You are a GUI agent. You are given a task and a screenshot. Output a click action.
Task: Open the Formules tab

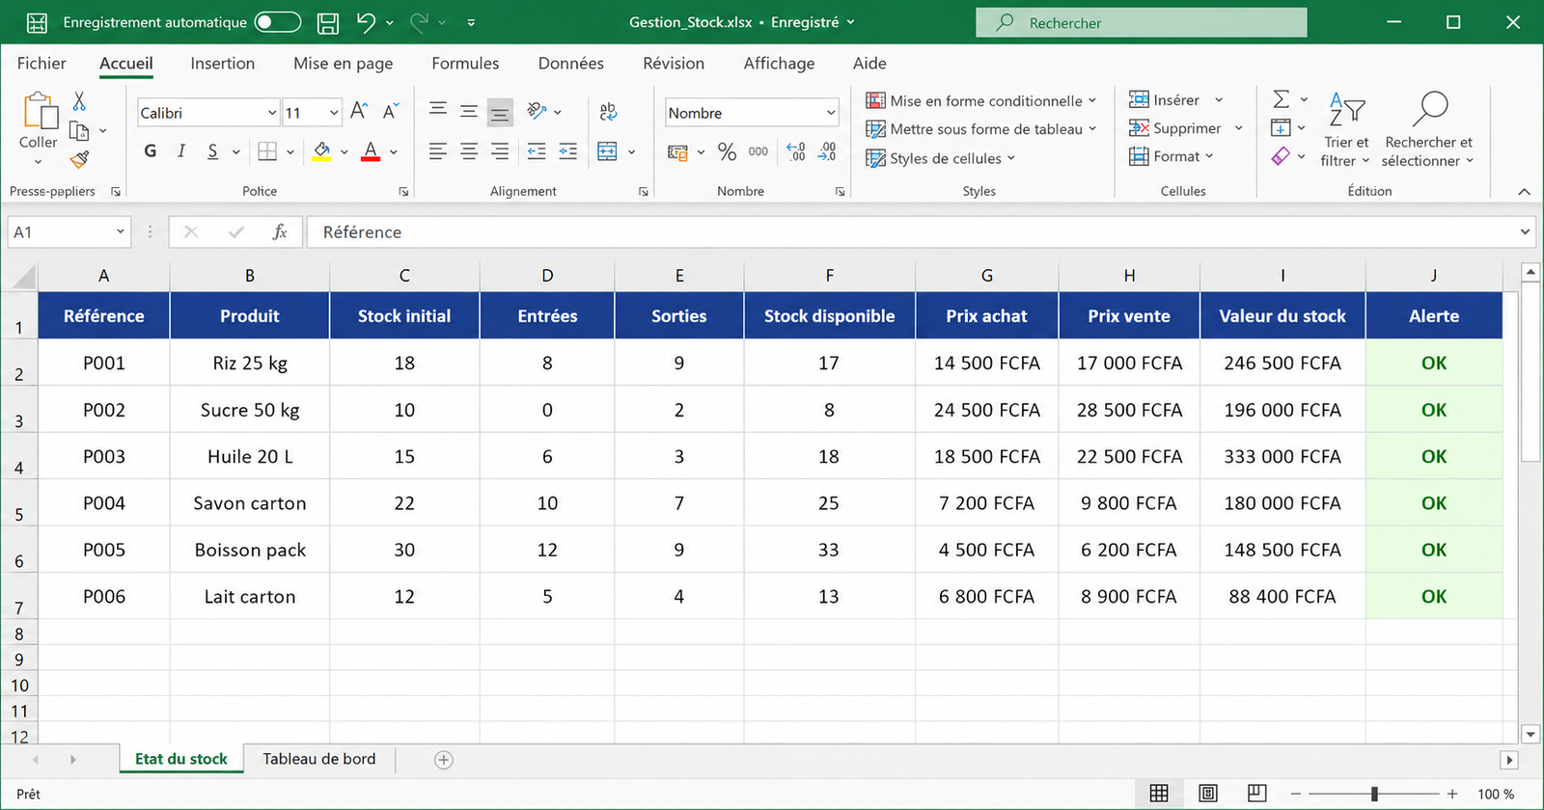[x=465, y=63]
